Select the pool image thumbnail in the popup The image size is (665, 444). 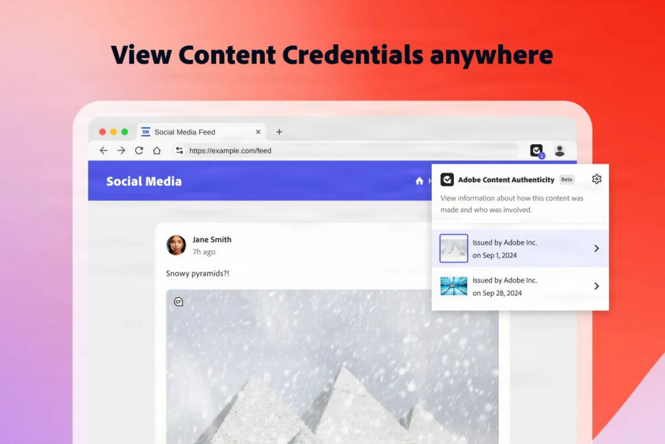coord(453,286)
